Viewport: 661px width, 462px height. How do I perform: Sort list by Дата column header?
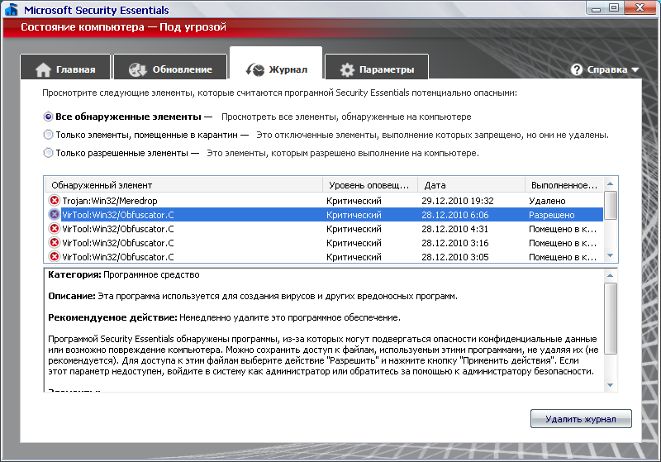click(x=471, y=185)
